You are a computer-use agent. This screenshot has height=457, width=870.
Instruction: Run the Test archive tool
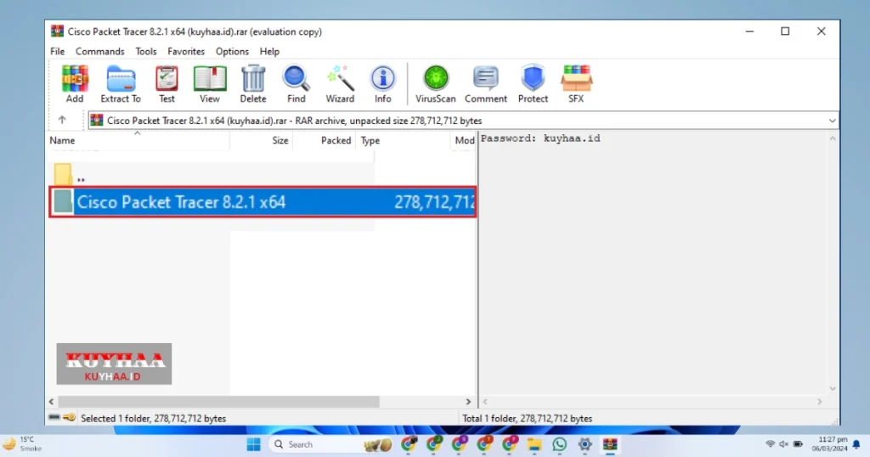click(x=167, y=84)
